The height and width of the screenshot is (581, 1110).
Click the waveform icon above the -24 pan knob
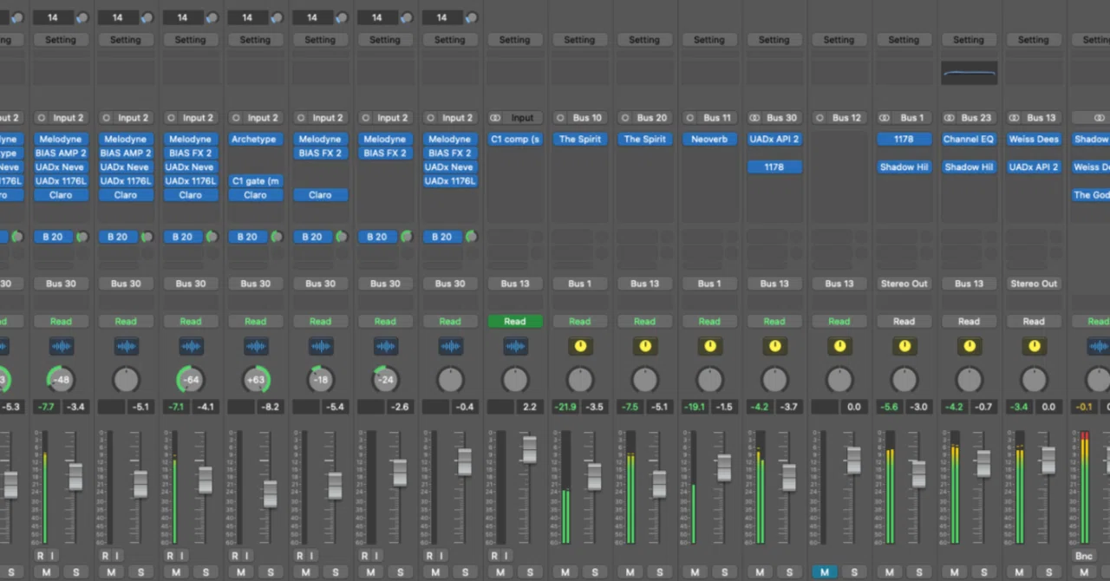pos(386,346)
